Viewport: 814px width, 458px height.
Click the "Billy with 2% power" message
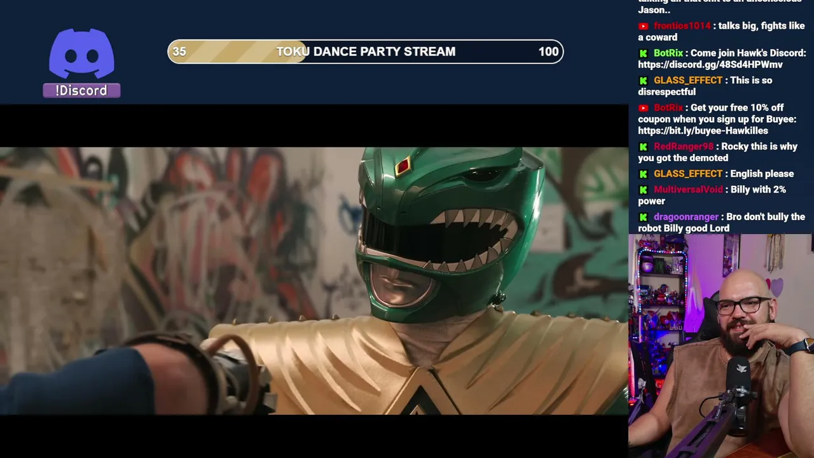point(712,195)
